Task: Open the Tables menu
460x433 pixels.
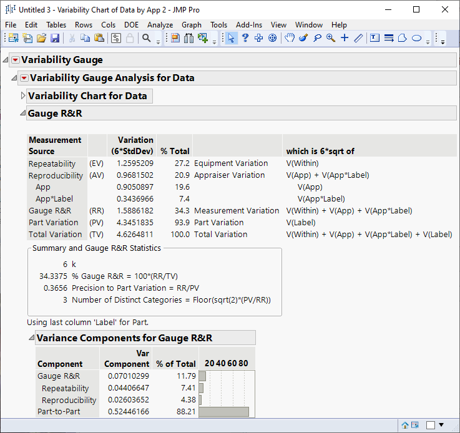Action: tap(56, 25)
